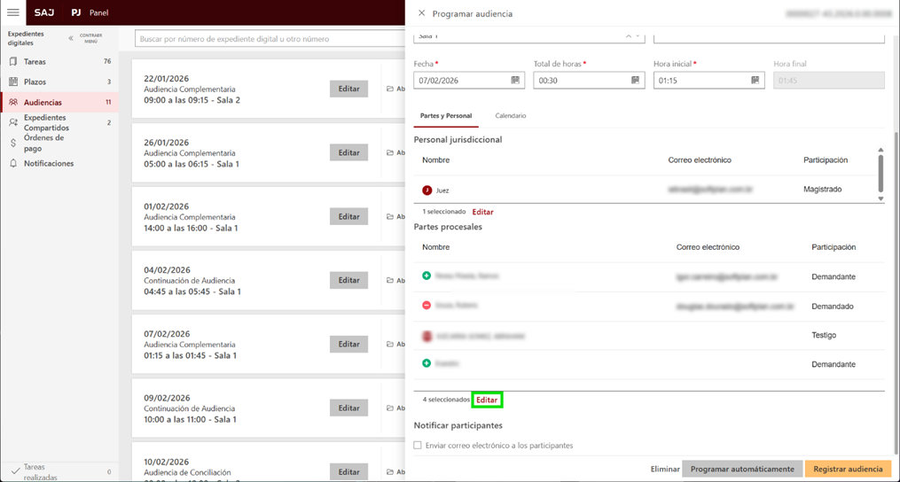Open Expedientes Compartidos in the sidebar
The width and height of the screenshot is (900, 482).
click(x=46, y=122)
